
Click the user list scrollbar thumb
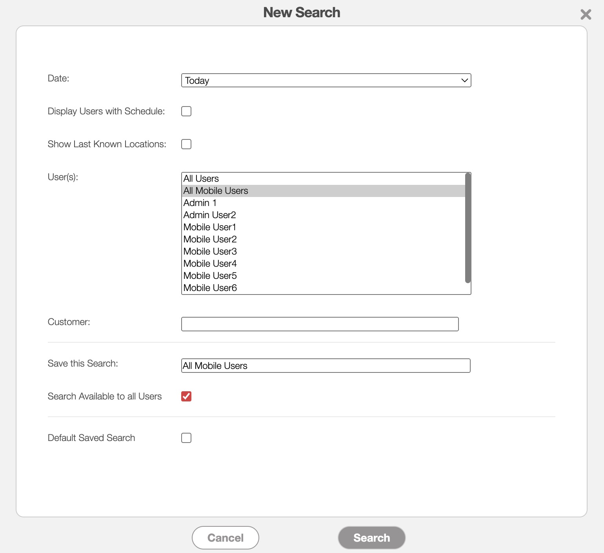(468, 227)
